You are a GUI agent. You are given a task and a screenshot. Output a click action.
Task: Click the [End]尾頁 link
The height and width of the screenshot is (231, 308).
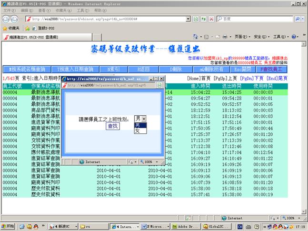[277, 78]
